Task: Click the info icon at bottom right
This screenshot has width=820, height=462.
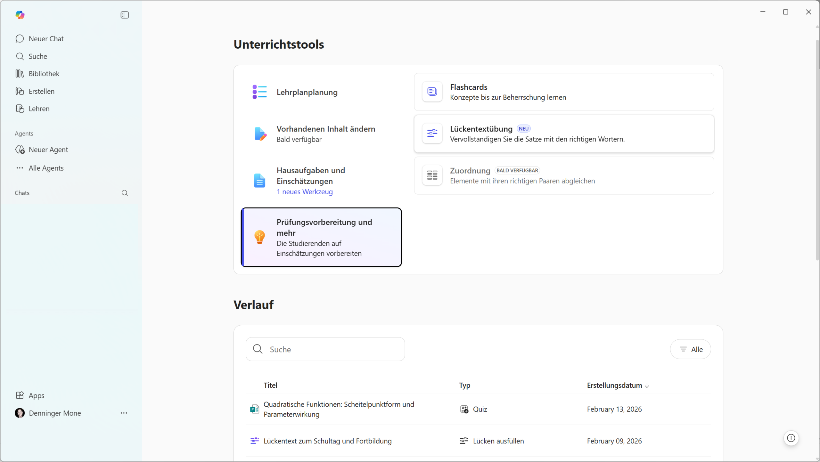Action: [x=791, y=438]
